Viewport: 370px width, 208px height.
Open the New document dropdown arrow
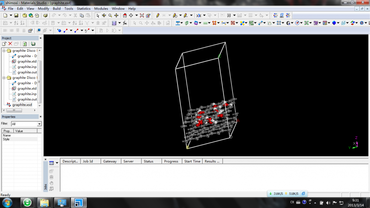point(10,15)
